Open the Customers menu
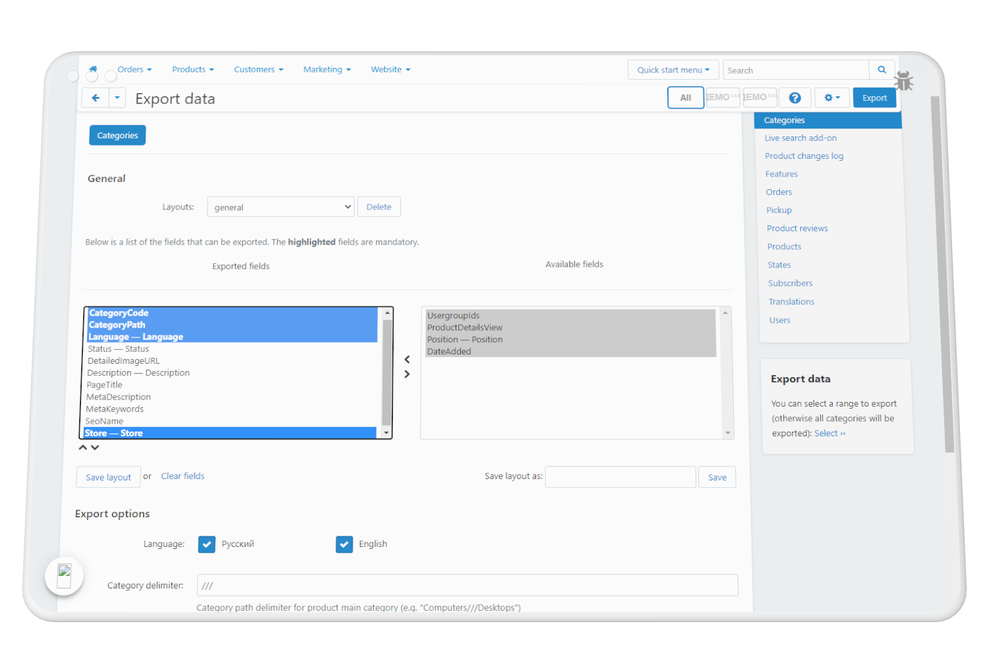This screenshot has width=989, height=659. [x=258, y=69]
